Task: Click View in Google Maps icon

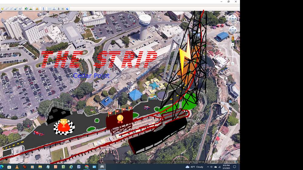Action: pos(63,9)
